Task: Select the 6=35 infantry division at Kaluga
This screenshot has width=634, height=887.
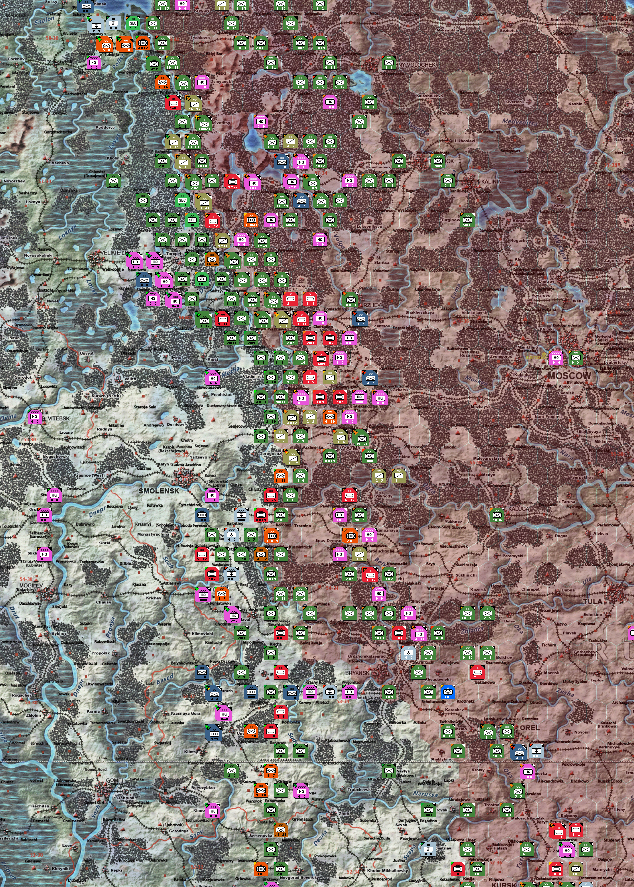Action: (497, 515)
